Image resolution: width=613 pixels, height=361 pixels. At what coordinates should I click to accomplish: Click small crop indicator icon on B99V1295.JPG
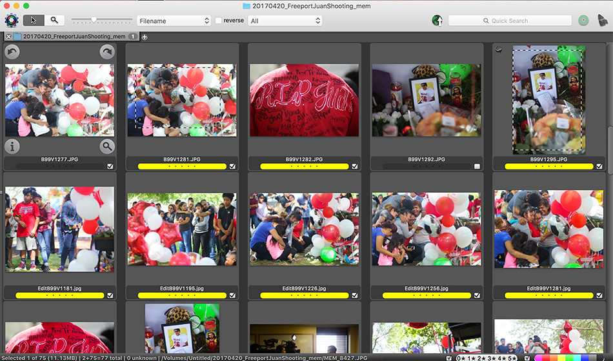[x=499, y=49]
